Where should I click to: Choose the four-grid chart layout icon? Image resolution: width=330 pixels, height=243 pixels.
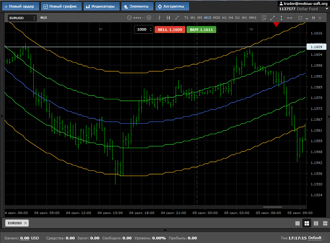tap(306, 223)
